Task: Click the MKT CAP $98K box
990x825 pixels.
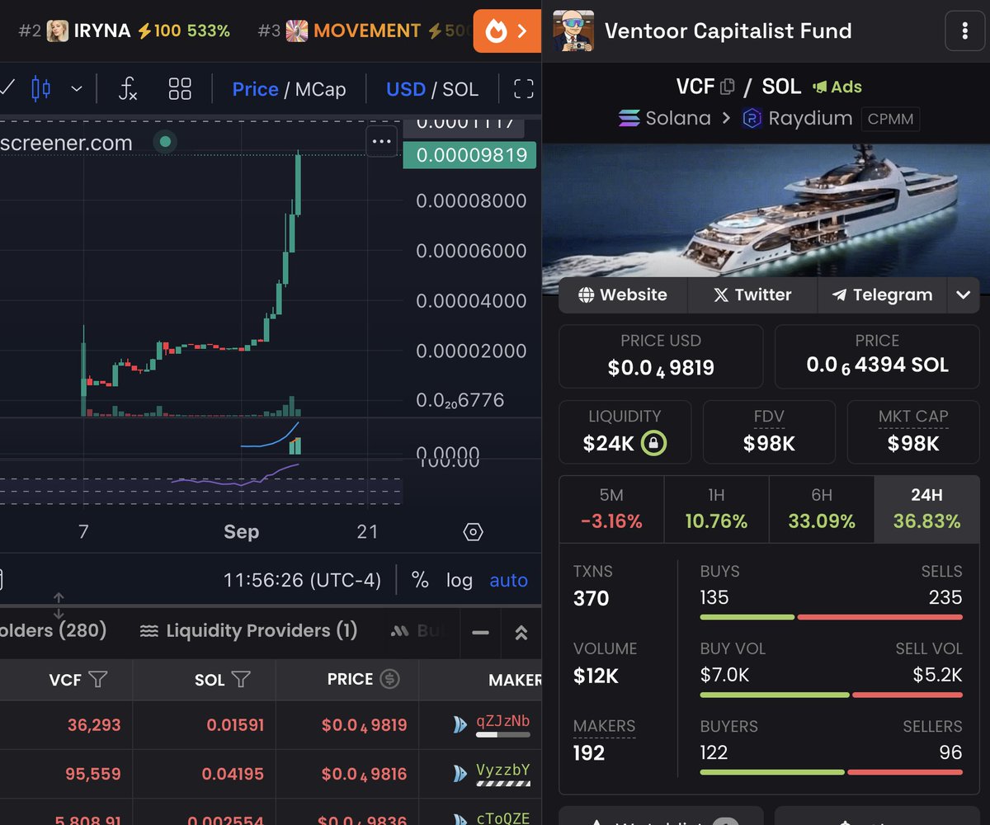Action: click(913, 432)
